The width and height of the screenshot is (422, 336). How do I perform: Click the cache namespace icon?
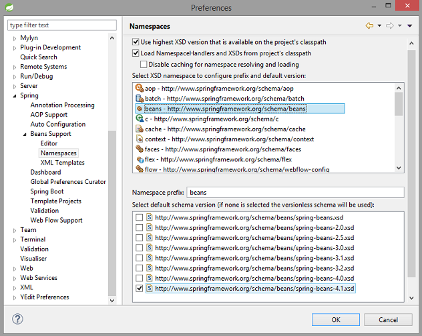[140, 129]
